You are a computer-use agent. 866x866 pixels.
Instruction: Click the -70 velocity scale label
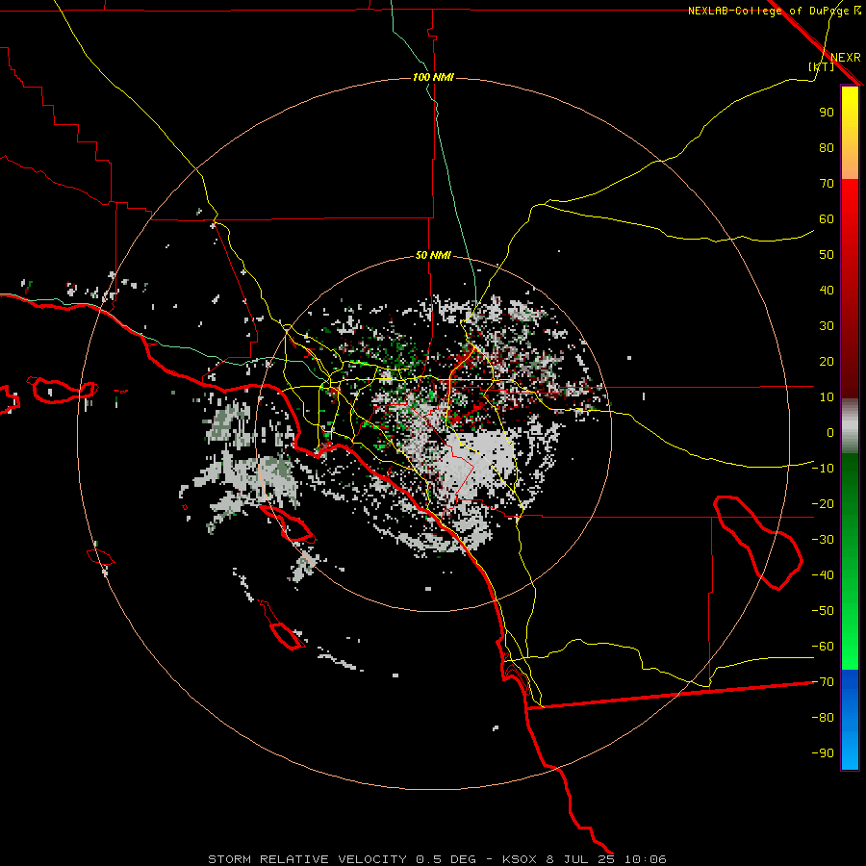pyautogui.click(x=823, y=682)
